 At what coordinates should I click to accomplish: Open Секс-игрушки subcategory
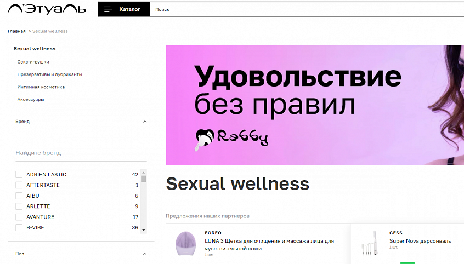pyautogui.click(x=33, y=62)
